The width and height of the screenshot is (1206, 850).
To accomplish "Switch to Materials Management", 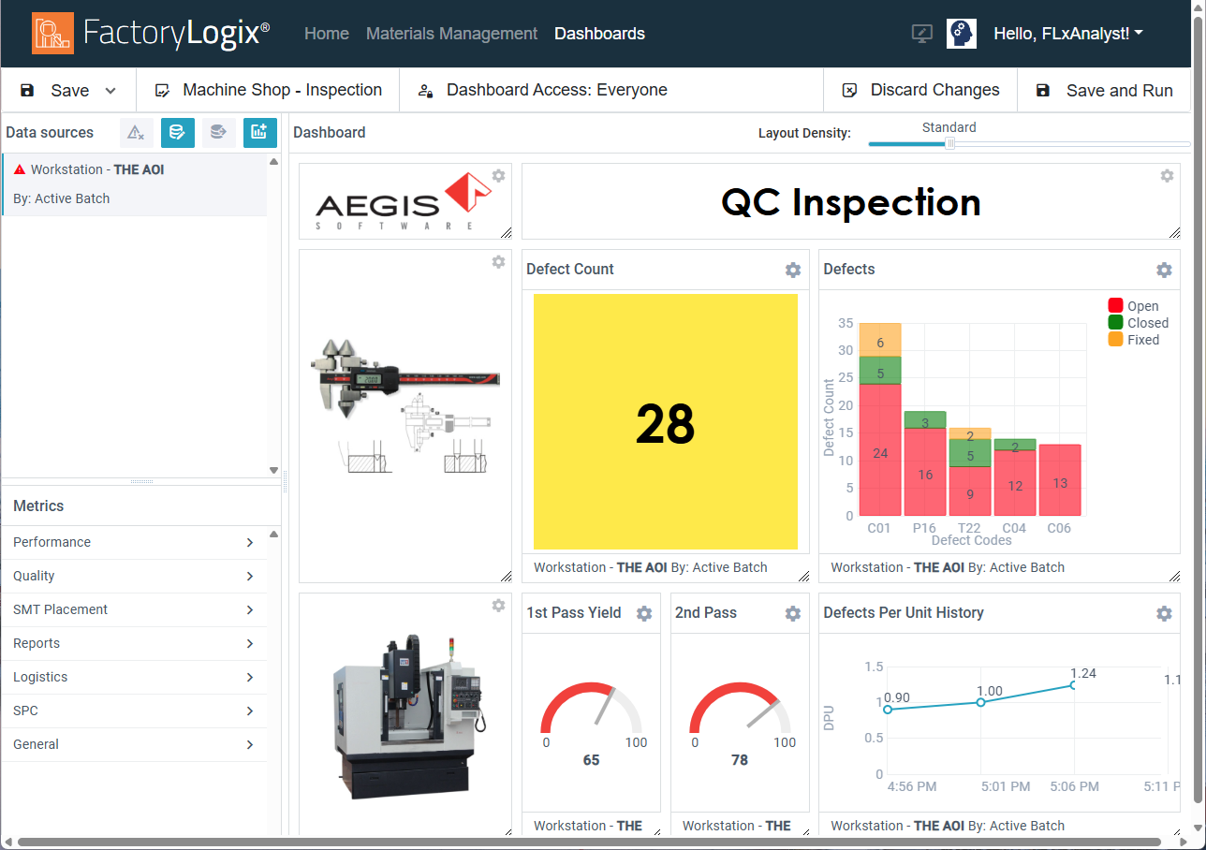I will [x=451, y=33].
